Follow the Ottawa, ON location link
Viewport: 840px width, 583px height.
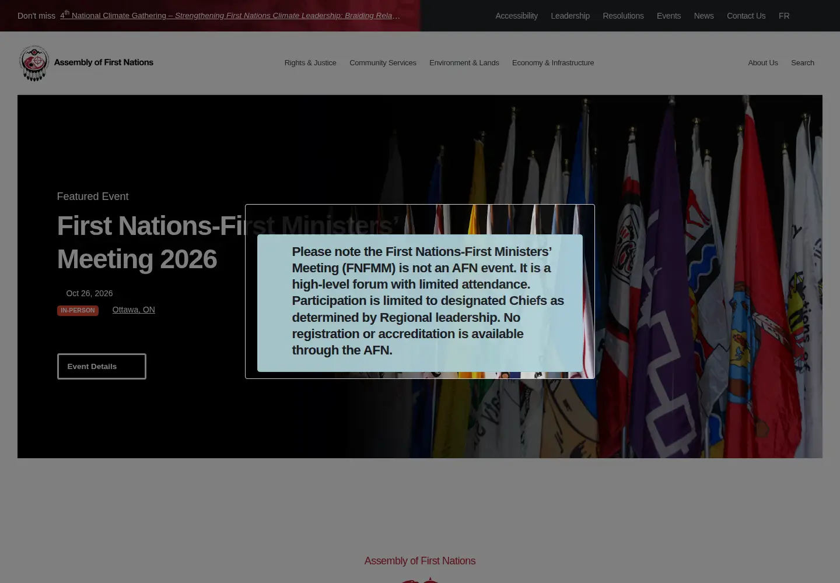pos(134,310)
